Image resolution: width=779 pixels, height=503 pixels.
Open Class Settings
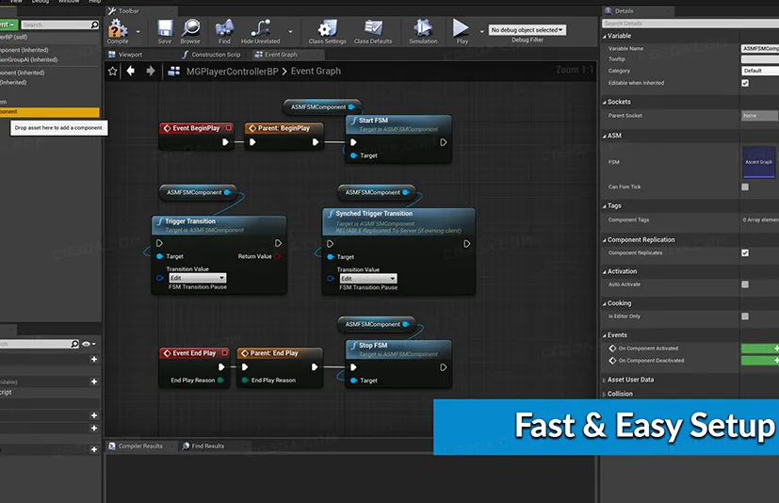coord(328,31)
